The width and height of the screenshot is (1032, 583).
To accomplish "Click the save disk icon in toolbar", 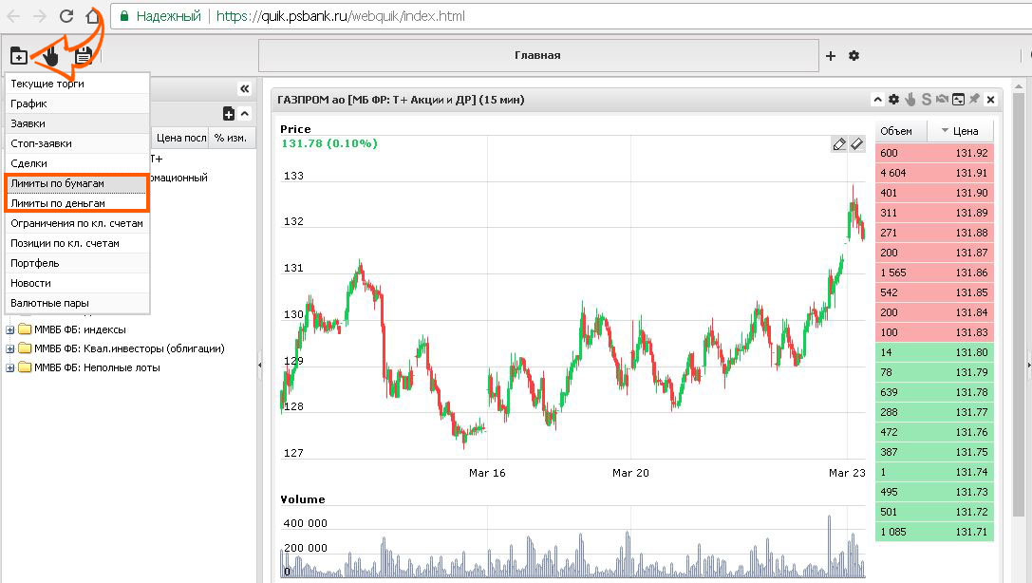I will [x=84, y=56].
